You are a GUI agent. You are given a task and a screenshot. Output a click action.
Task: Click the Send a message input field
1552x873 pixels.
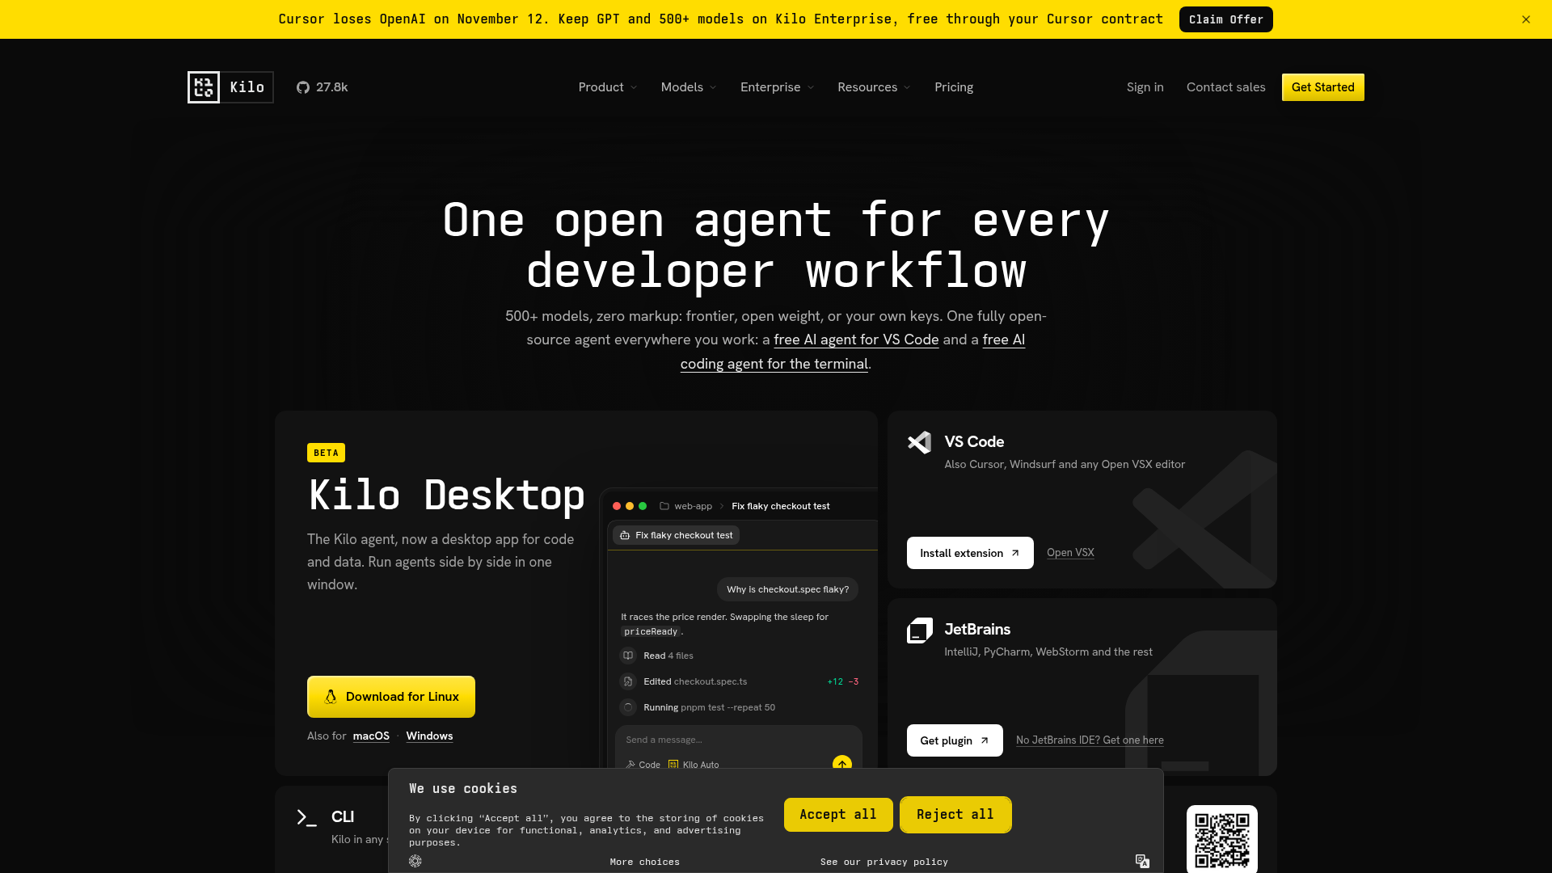click(x=739, y=740)
